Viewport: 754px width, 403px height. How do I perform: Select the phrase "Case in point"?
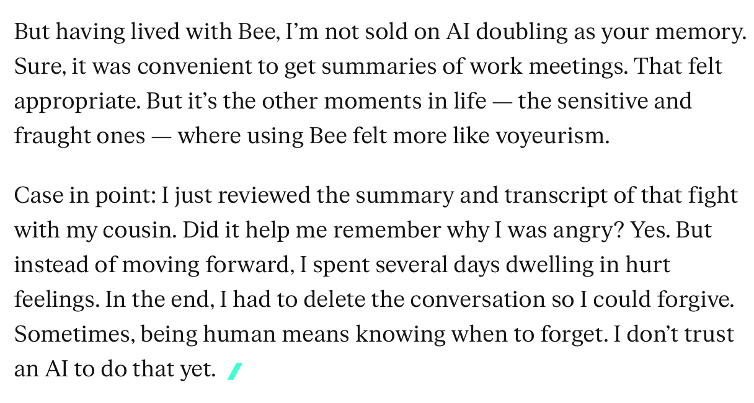click(x=84, y=196)
